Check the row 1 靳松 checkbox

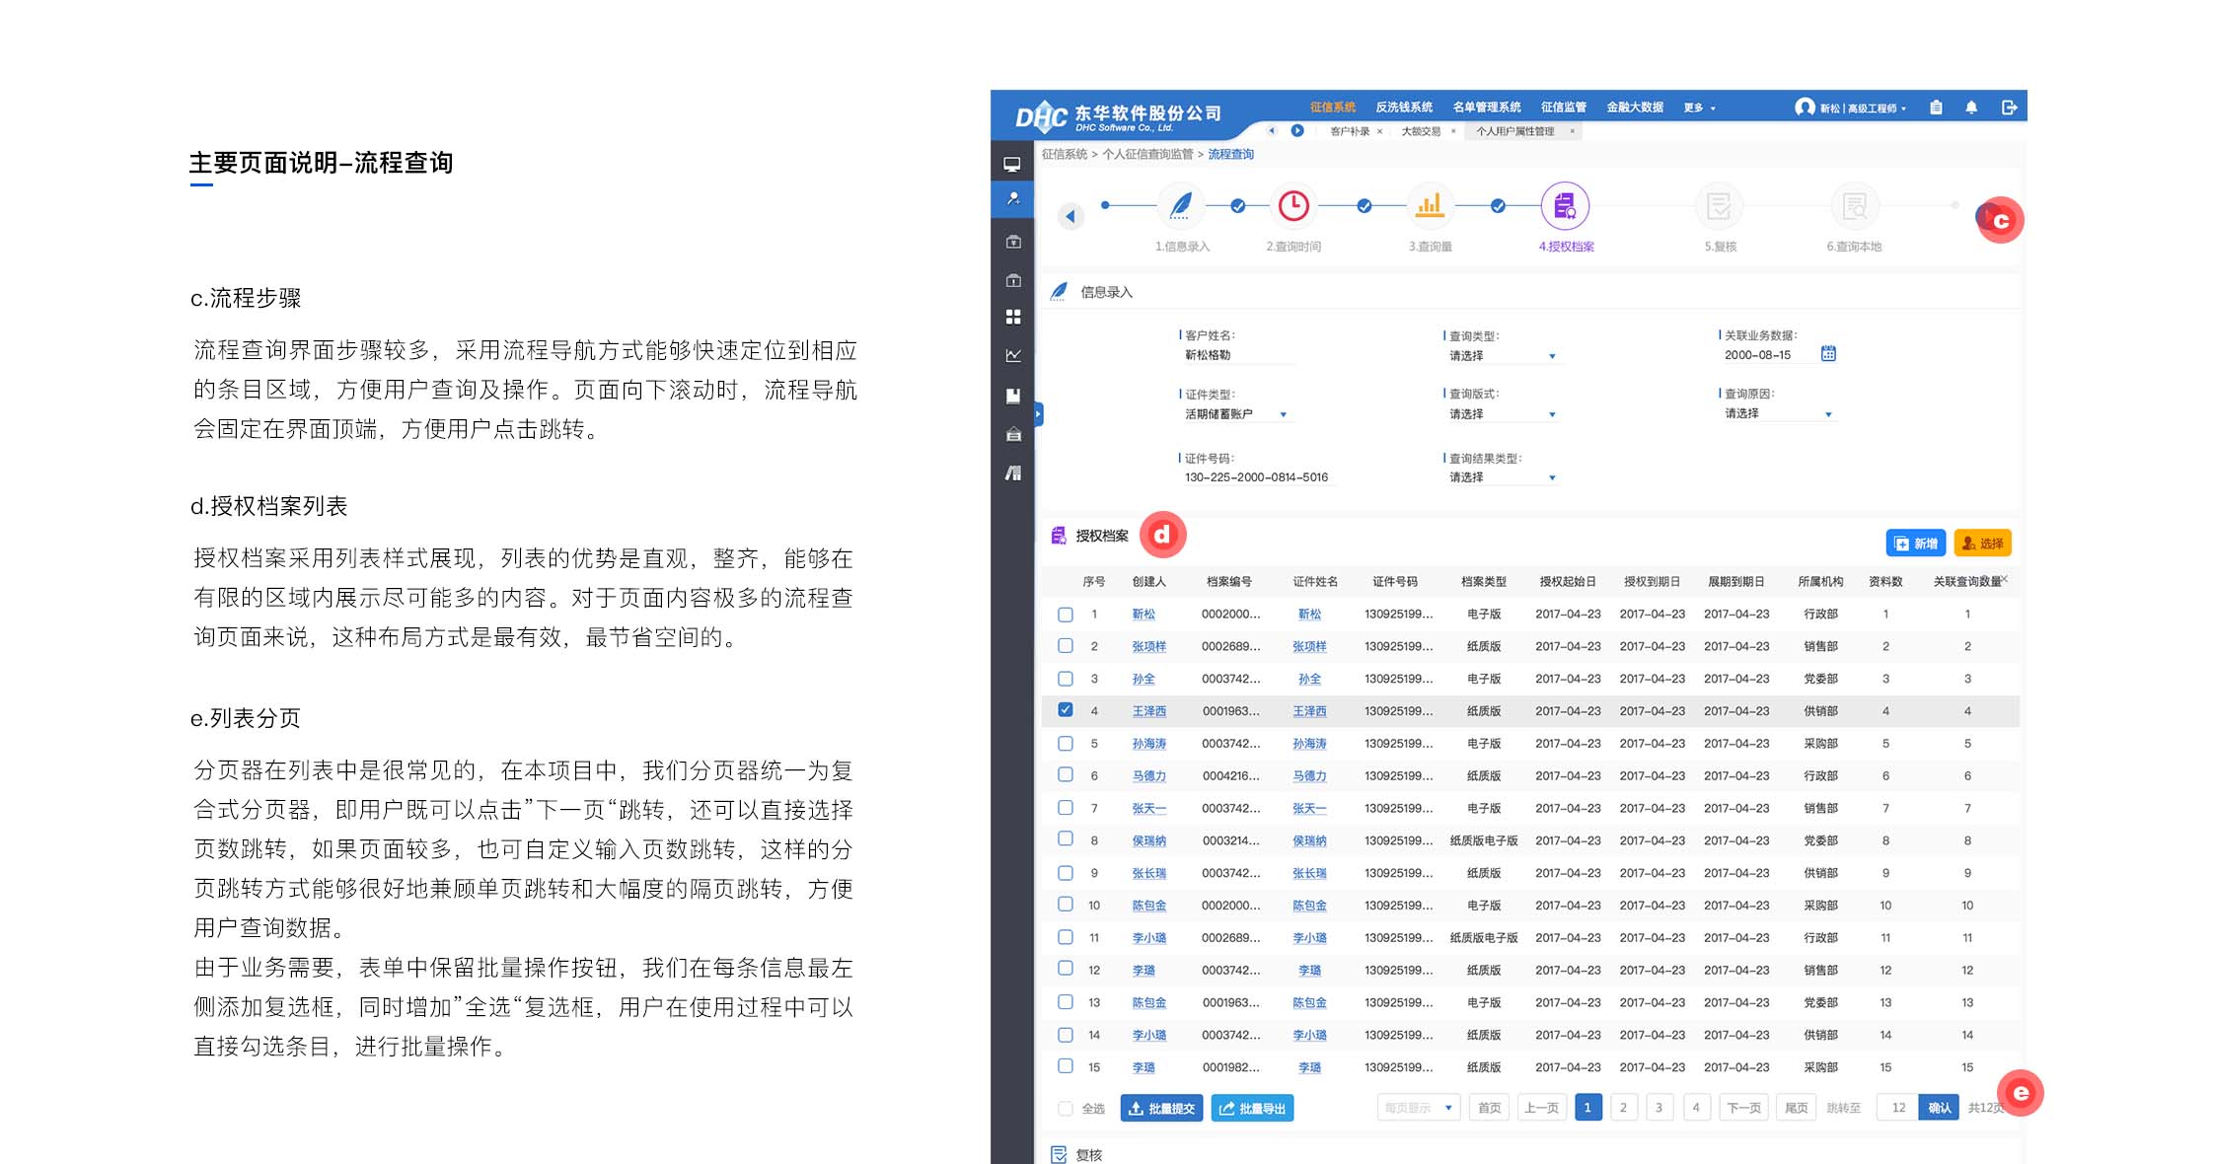click(1066, 614)
